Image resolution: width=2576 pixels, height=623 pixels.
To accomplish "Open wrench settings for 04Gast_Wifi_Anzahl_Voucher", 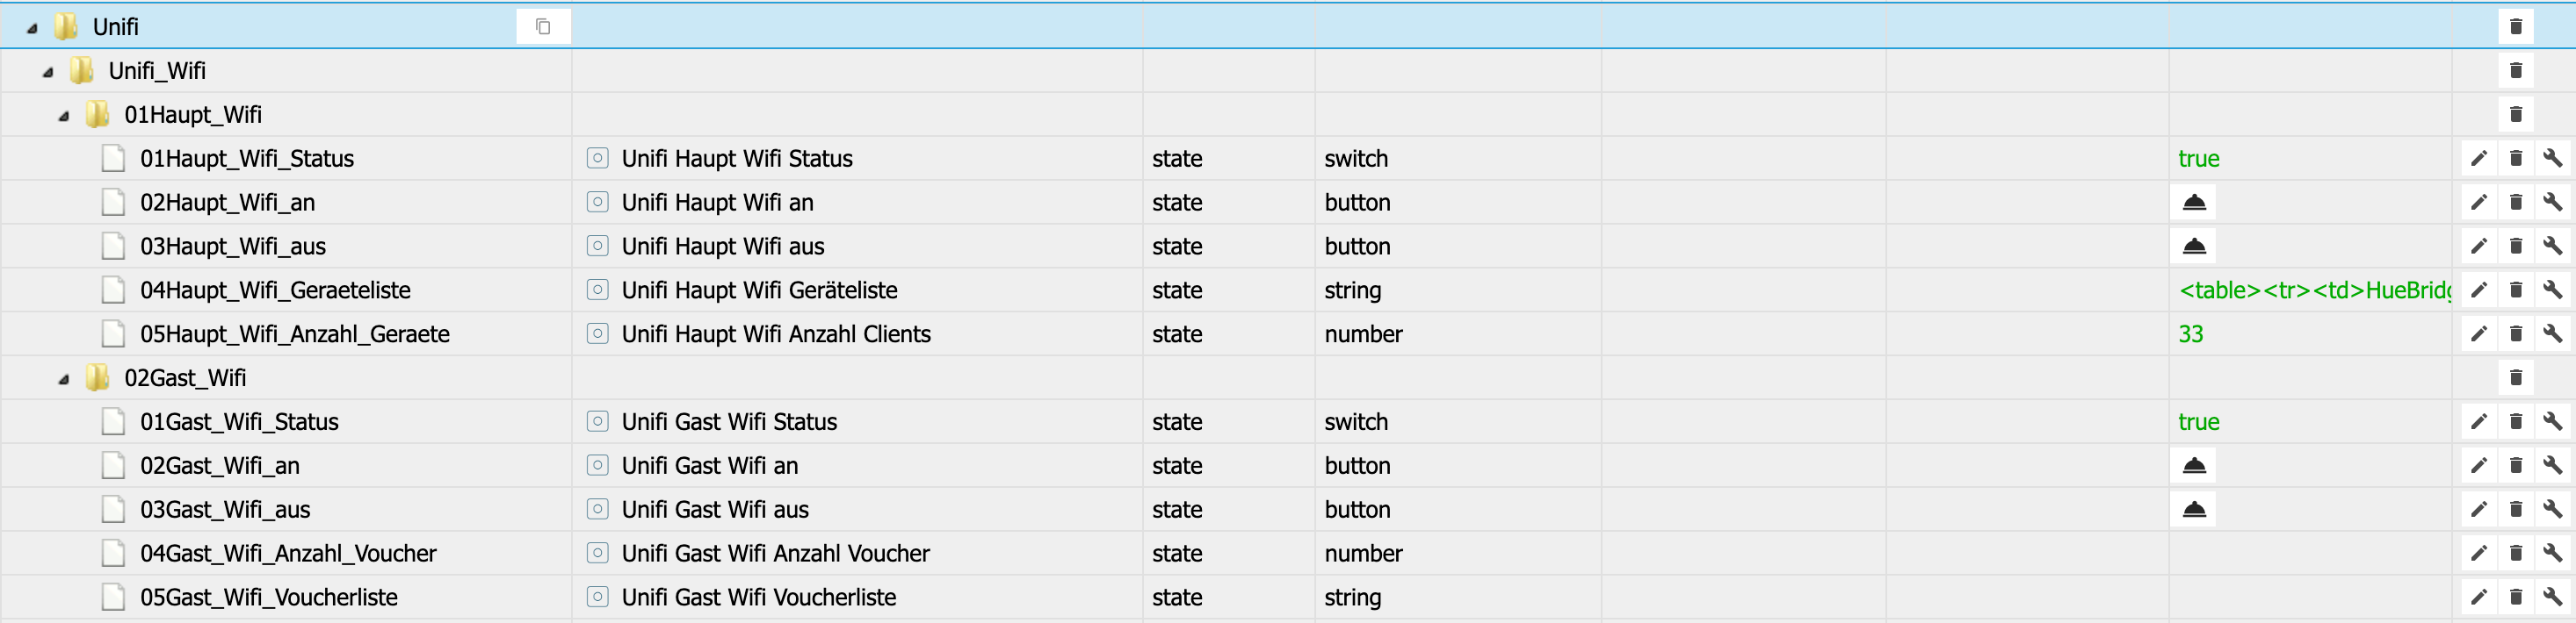I will click(2553, 553).
